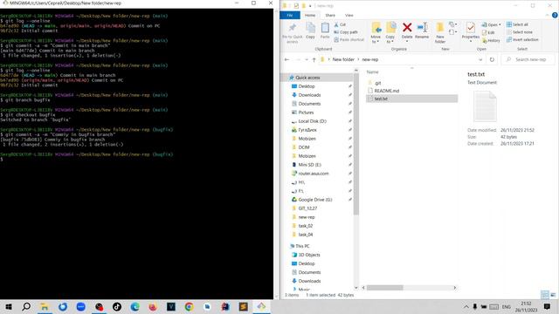Open Chrome from the taskbar
This screenshot has width=559, height=314.
pos(189,306)
